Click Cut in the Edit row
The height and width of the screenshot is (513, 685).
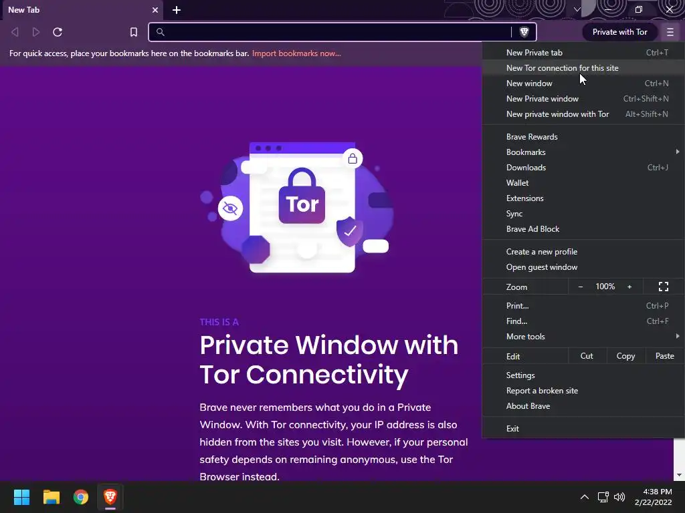coord(587,356)
